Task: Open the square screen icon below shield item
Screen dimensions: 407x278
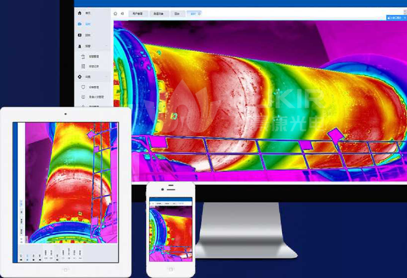Action: (x=83, y=97)
